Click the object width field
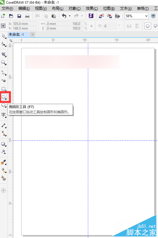The width and height of the screenshot is (158, 238). [x=58, y=24]
